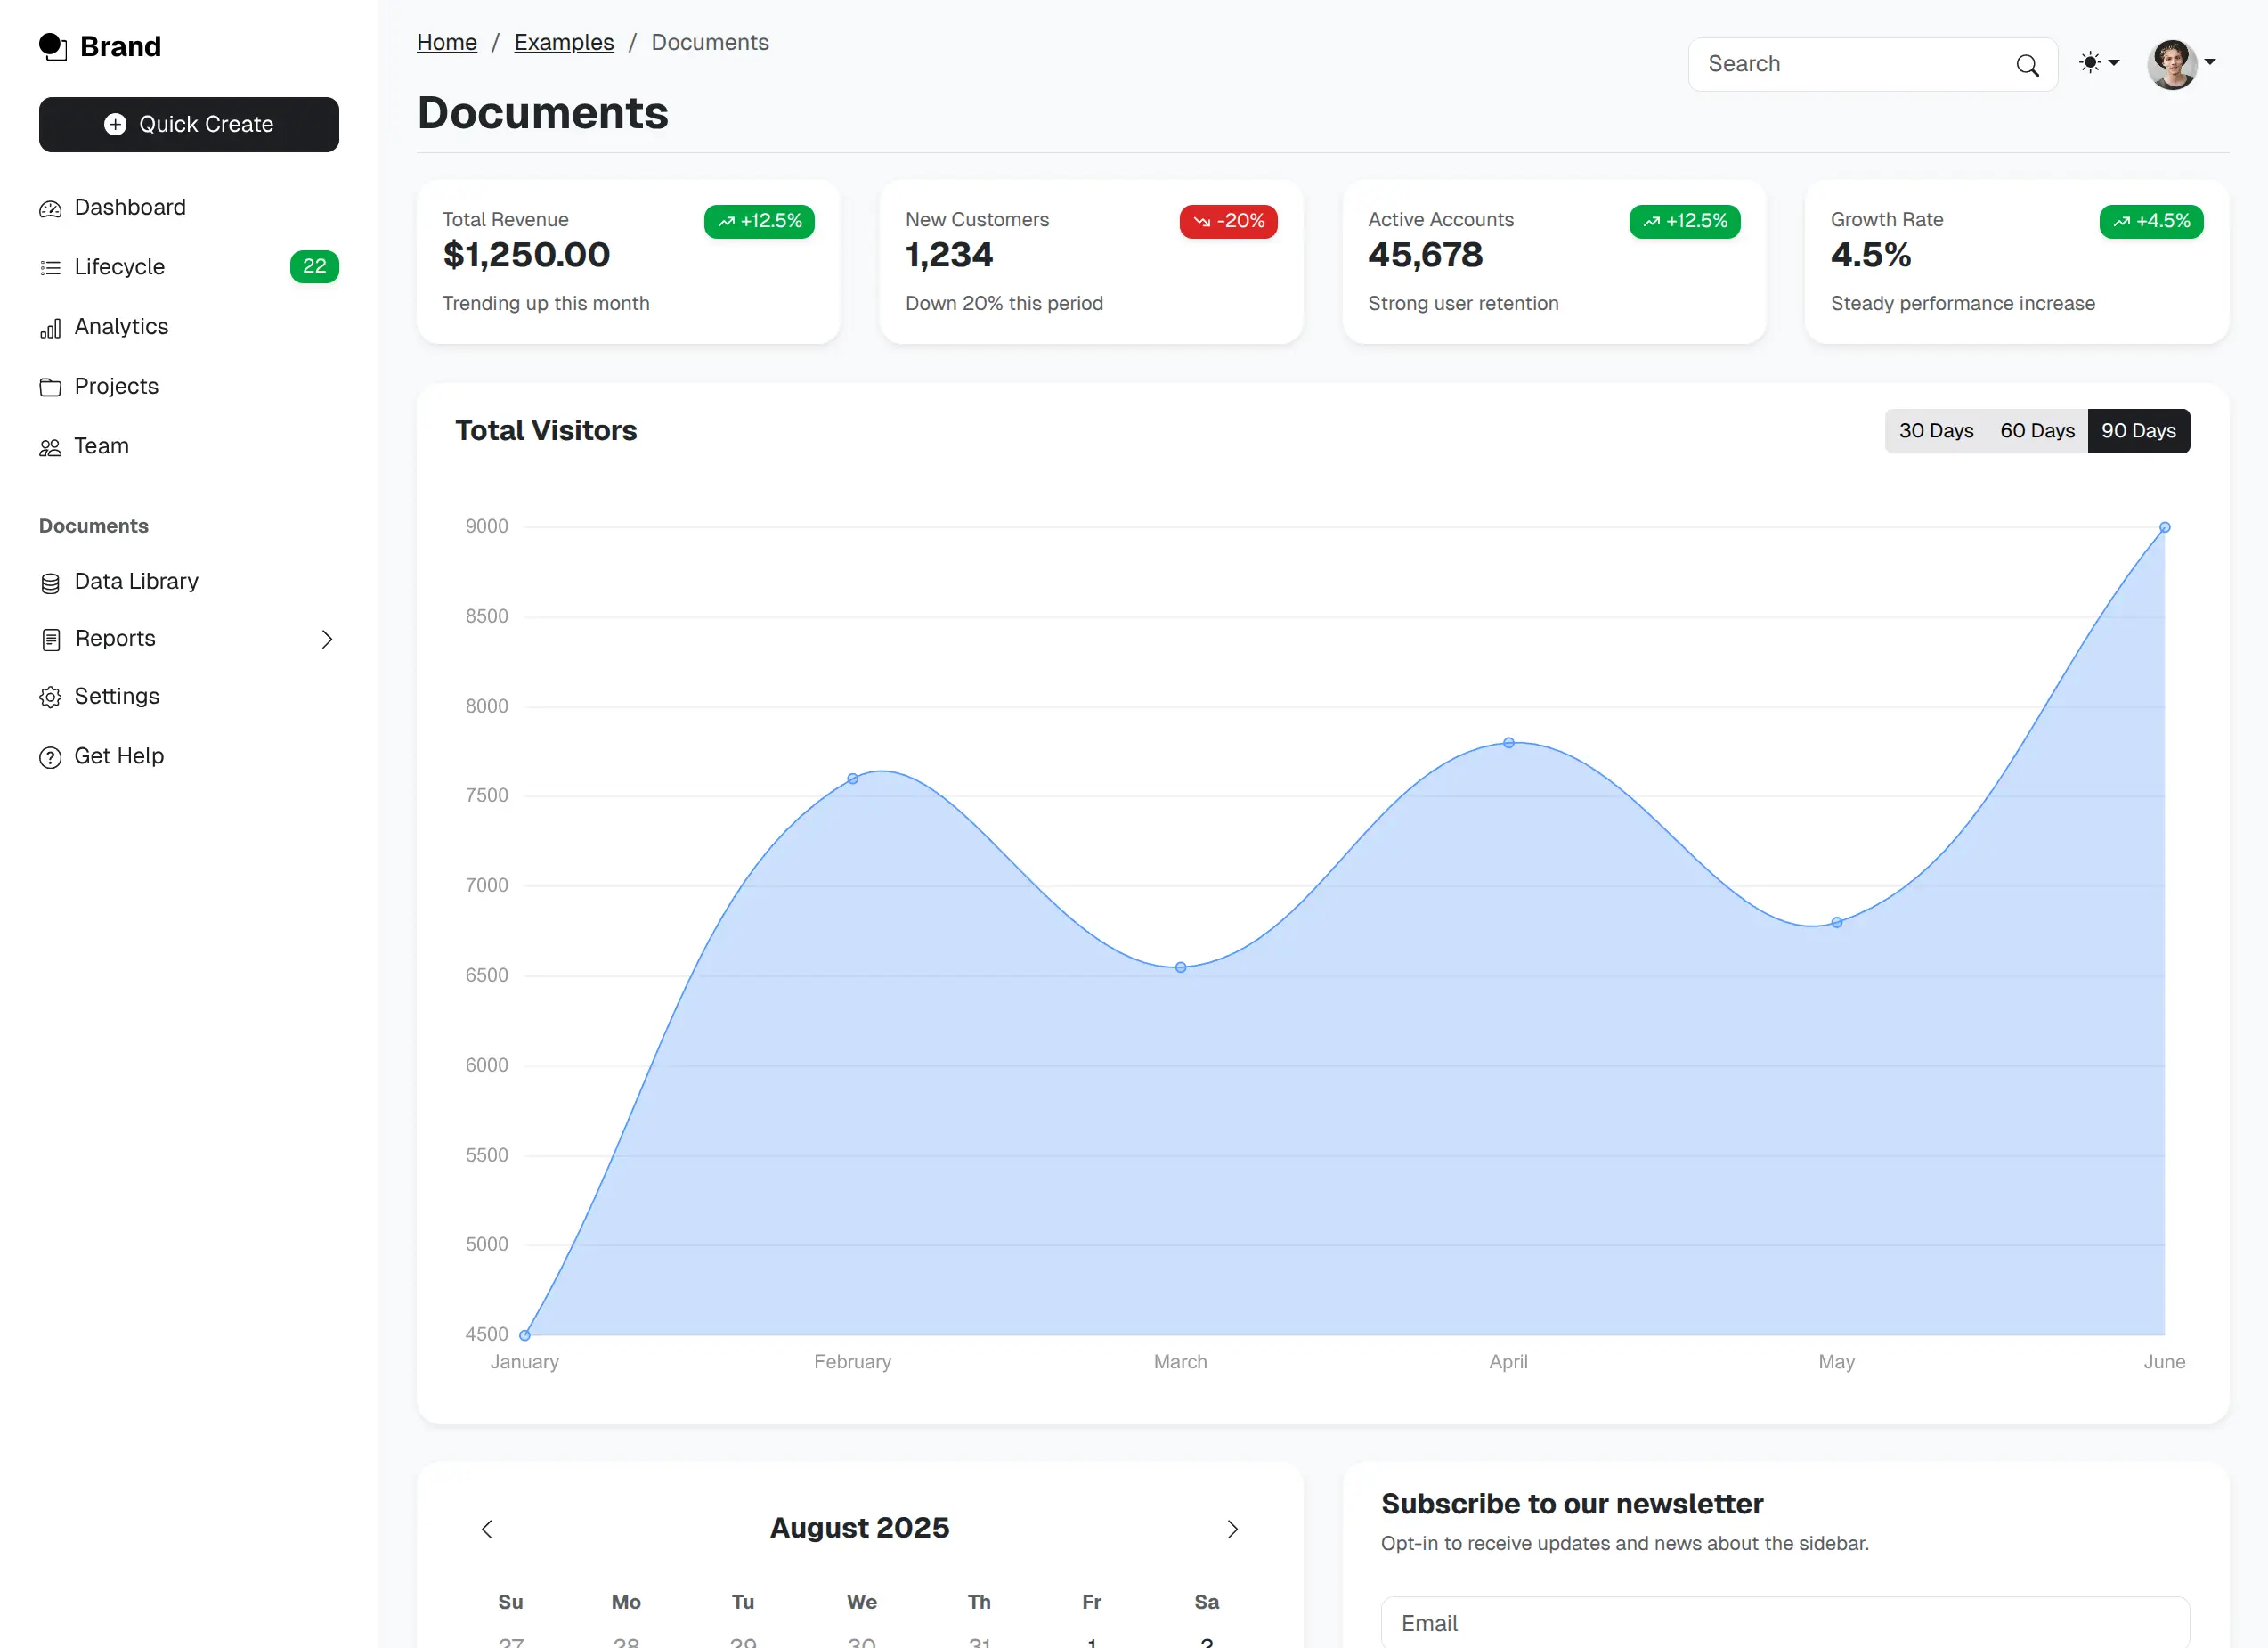Open Settings in the sidebar
Viewport: 2268px width, 1648px height.
pyautogui.click(x=117, y=697)
